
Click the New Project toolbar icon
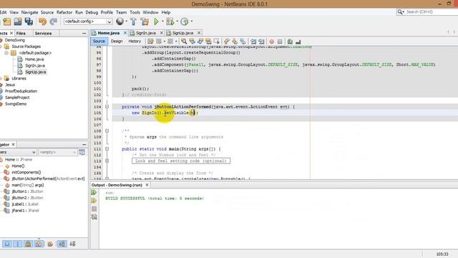point(6,21)
